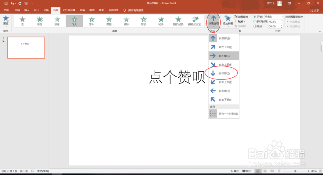The height and width of the screenshot is (175, 323).
Task: Open ribbon display options icon
Action: coord(289,3)
